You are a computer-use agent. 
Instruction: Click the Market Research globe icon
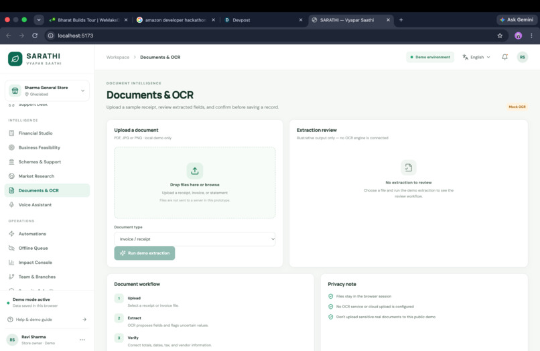pyautogui.click(x=11, y=176)
